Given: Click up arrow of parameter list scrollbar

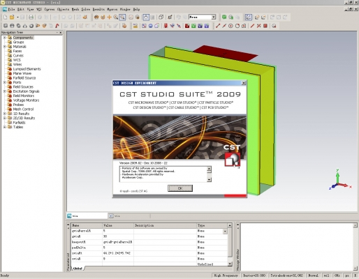Looking at the screenshot, I should (x=230, y=225).
